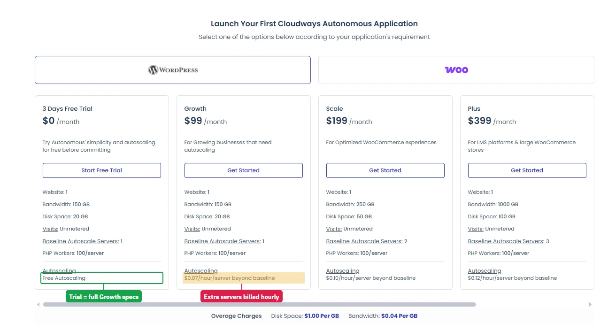608x331 pixels.
Task: Click the Autoscaling link in the Free Trial card
Action: (x=59, y=270)
